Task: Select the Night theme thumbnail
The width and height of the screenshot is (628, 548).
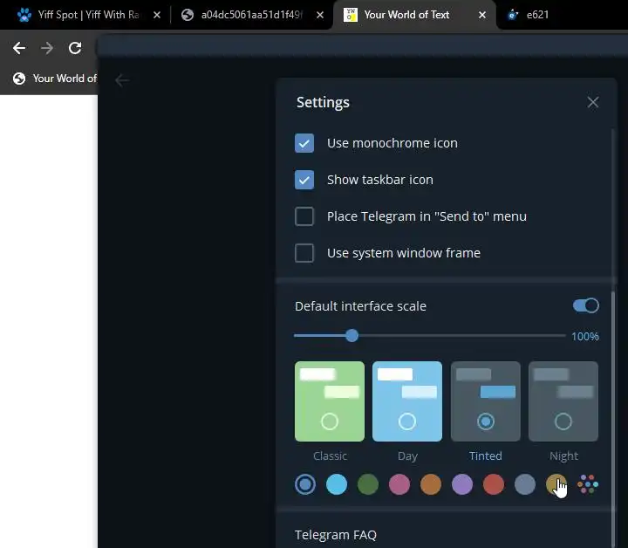Action: (563, 401)
